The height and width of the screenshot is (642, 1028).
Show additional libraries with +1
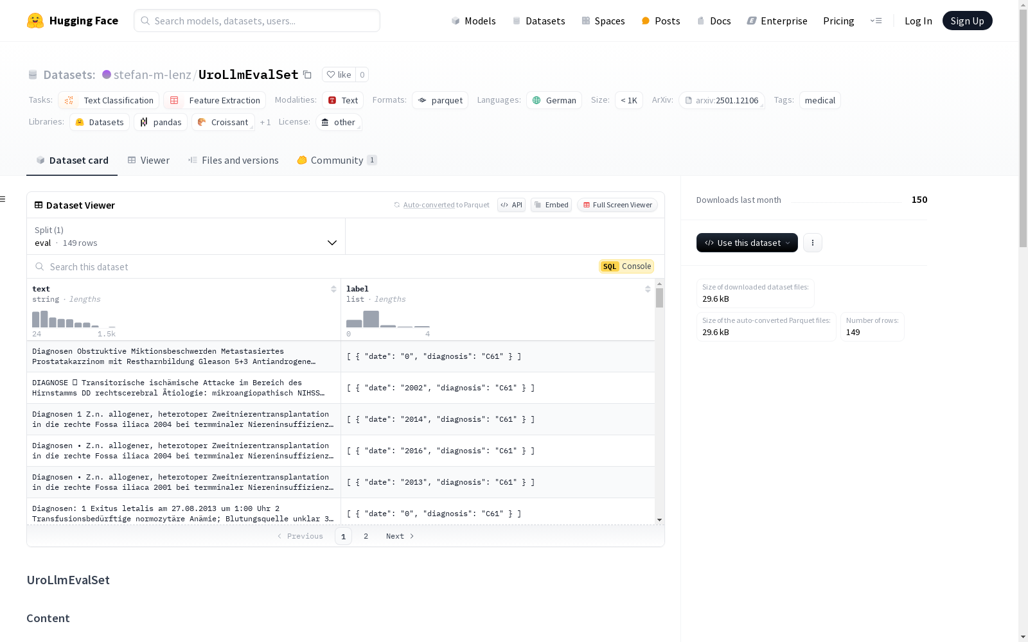point(265,122)
